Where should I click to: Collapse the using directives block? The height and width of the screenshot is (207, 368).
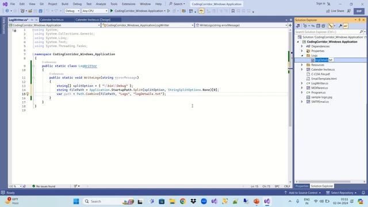point(33,30)
